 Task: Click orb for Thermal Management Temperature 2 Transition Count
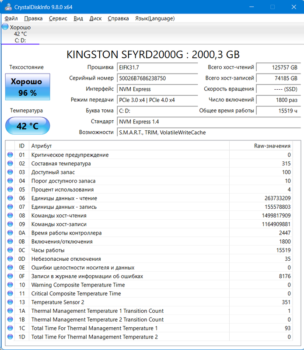(10, 319)
